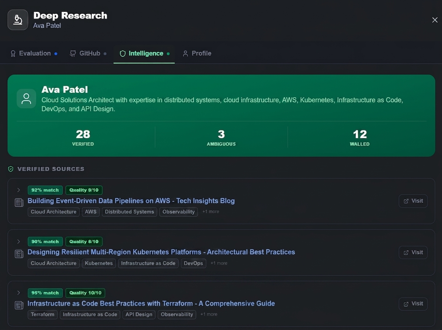442x330 pixels.
Task: Visit the Kubernetes Platforms source
Action: pos(413,253)
